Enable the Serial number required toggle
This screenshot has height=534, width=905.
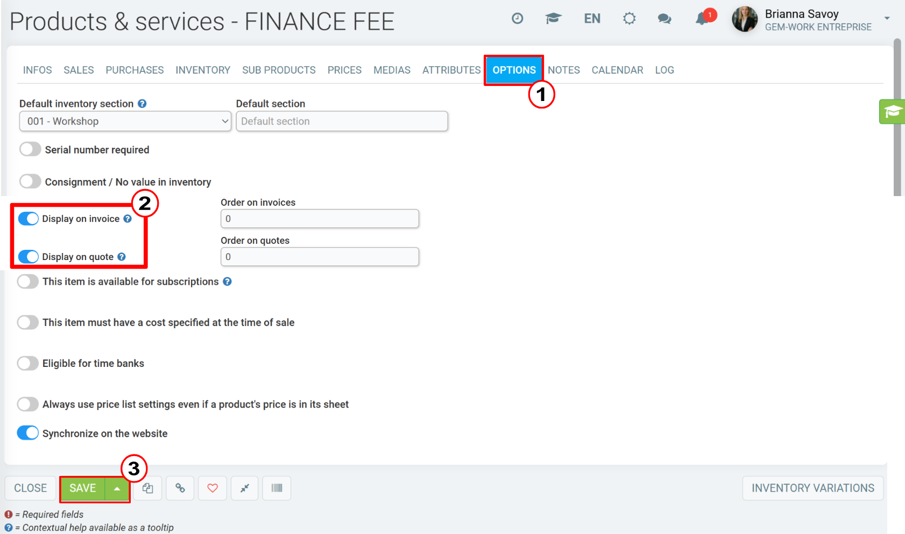(x=30, y=149)
